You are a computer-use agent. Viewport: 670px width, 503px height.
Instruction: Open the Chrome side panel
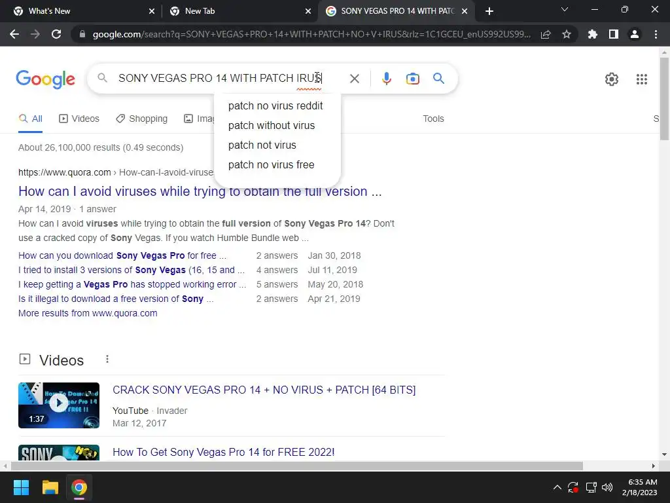614,34
